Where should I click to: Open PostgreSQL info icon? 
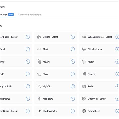[28, 99]
